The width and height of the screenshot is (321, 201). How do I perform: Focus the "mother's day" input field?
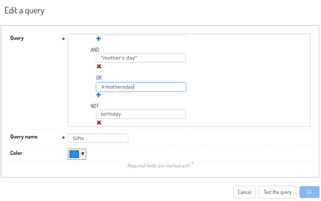point(141,58)
